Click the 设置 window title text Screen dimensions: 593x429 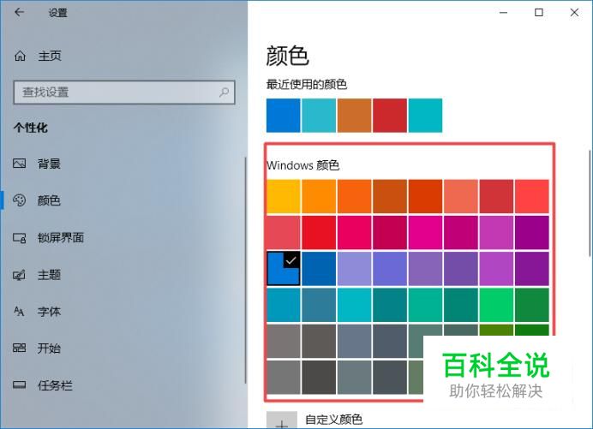click(x=58, y=13)
